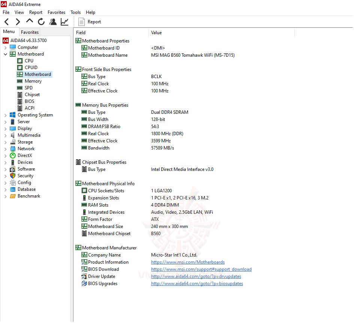The height and width of the screenshot is (323, 354).
Task: Click the Storage disk icon
Action: (13, 142)
